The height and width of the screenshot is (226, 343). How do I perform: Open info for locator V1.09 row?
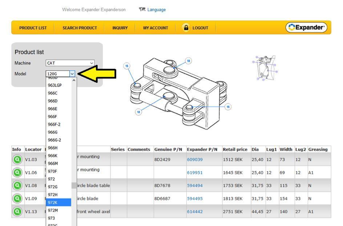click(17, 198)
